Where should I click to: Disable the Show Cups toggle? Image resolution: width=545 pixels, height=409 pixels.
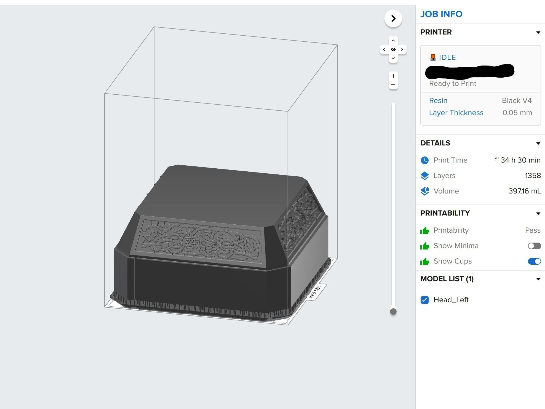(x=534, y=261)
